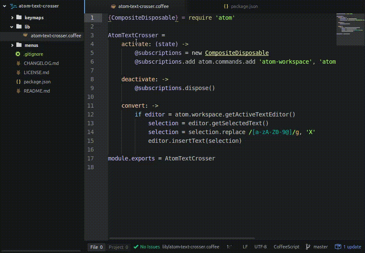Click the atom-text-crosser project repo icon

click(13, 6)
